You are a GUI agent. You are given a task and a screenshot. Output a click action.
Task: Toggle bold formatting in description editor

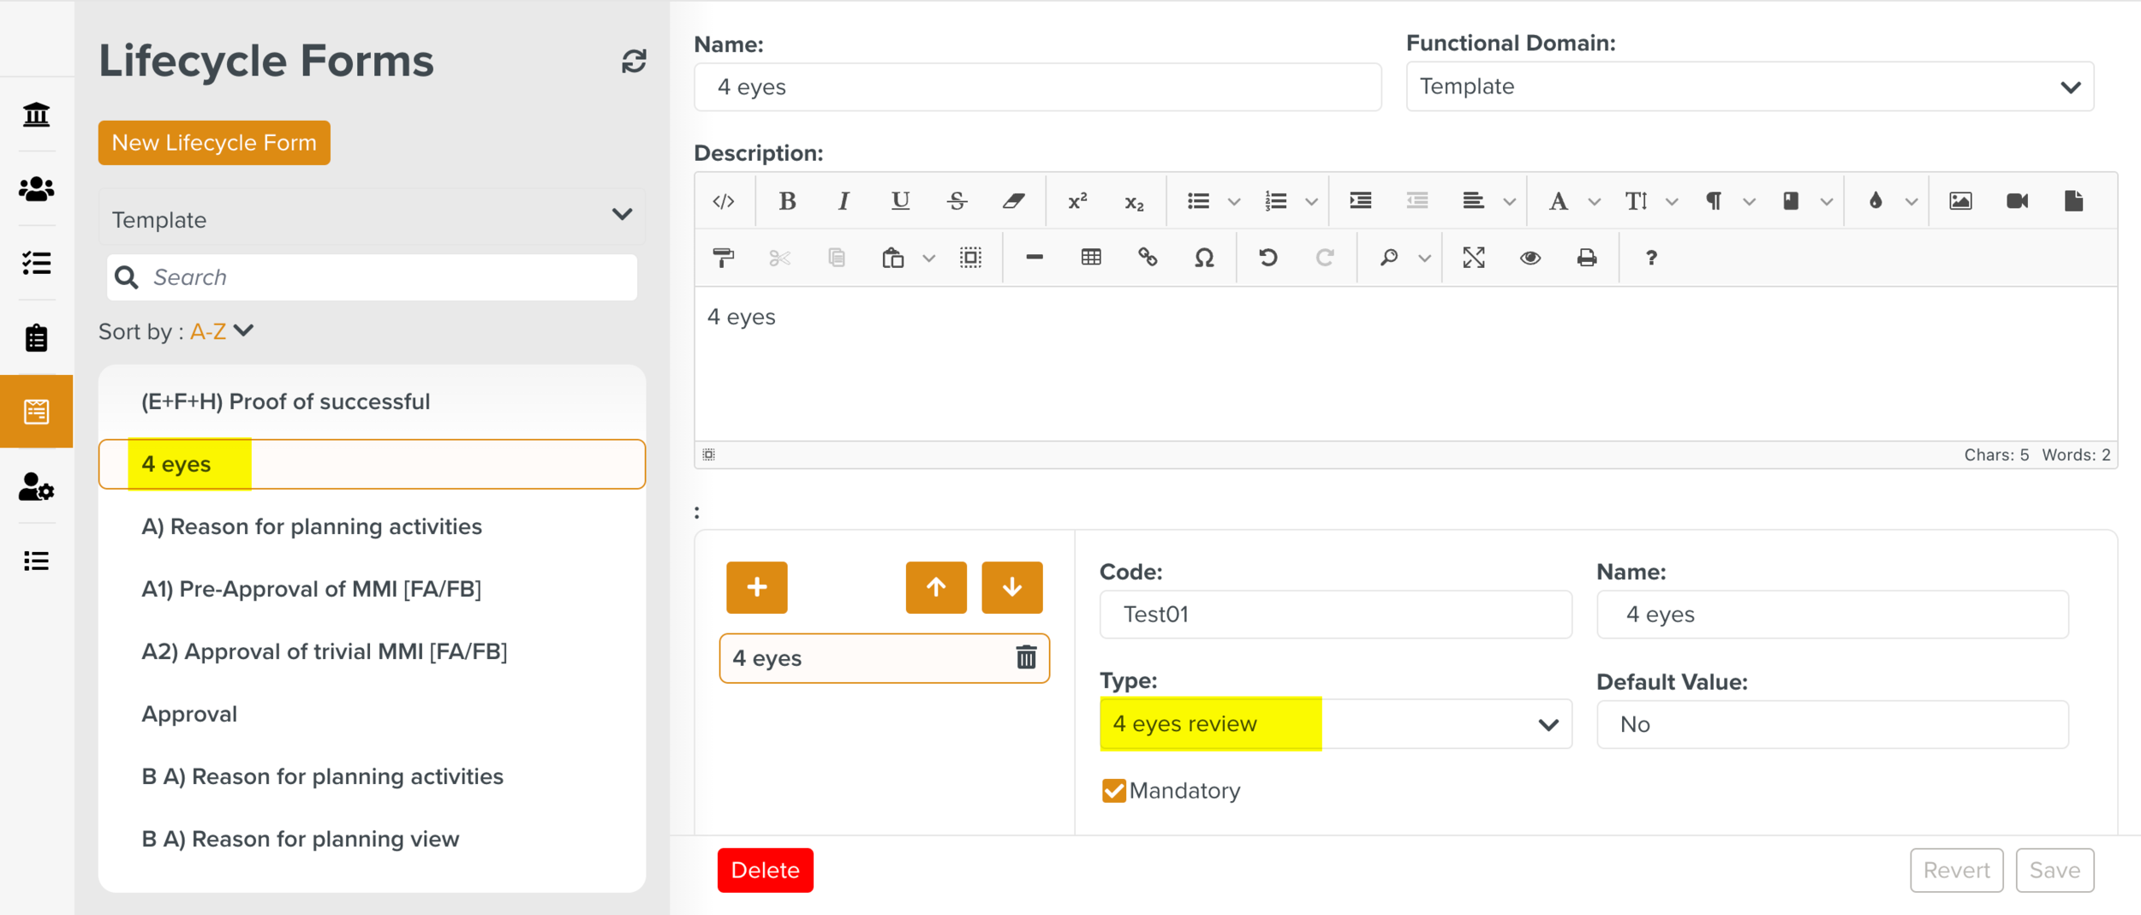[x=786, y=201]
